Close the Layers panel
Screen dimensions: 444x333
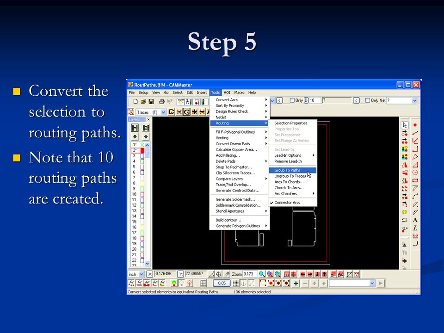click(148, 119)
